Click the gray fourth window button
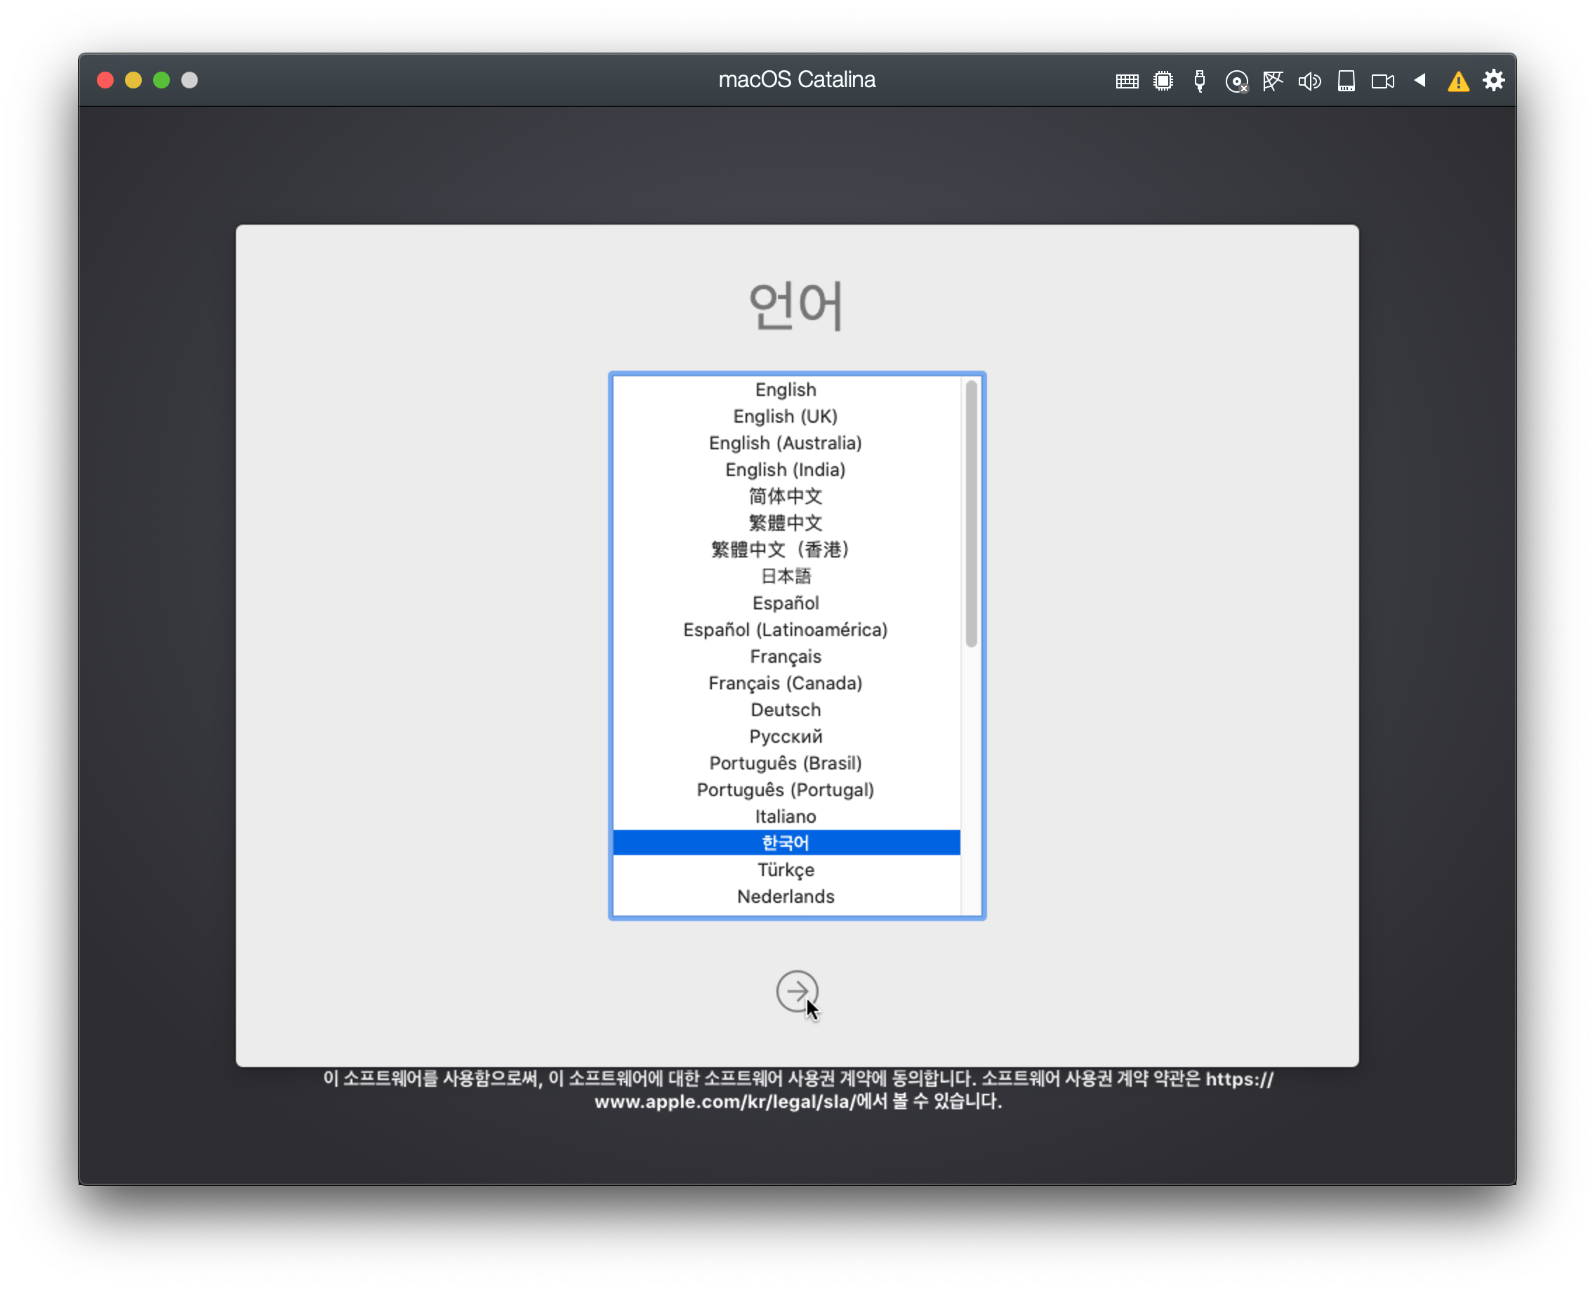 click(190, 80)
